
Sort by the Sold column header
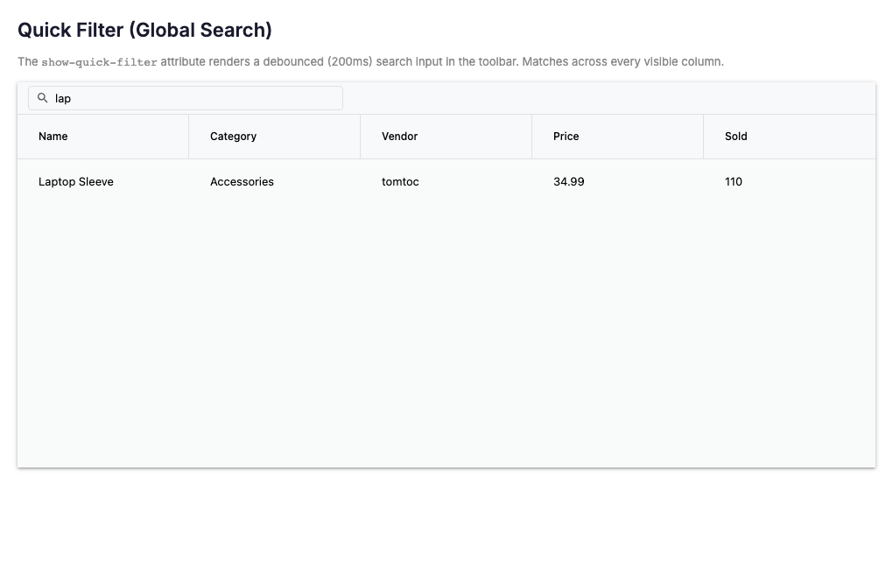[790, 137]
